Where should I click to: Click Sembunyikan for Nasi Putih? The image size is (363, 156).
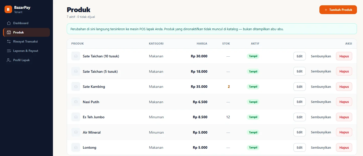(321, 102)
